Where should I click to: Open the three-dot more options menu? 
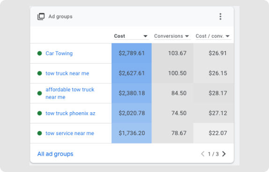click(x=220, y=16)
